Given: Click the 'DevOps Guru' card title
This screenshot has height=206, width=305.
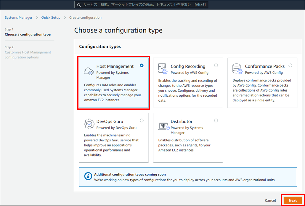Looking at the screenshot, I should [110, 122].
